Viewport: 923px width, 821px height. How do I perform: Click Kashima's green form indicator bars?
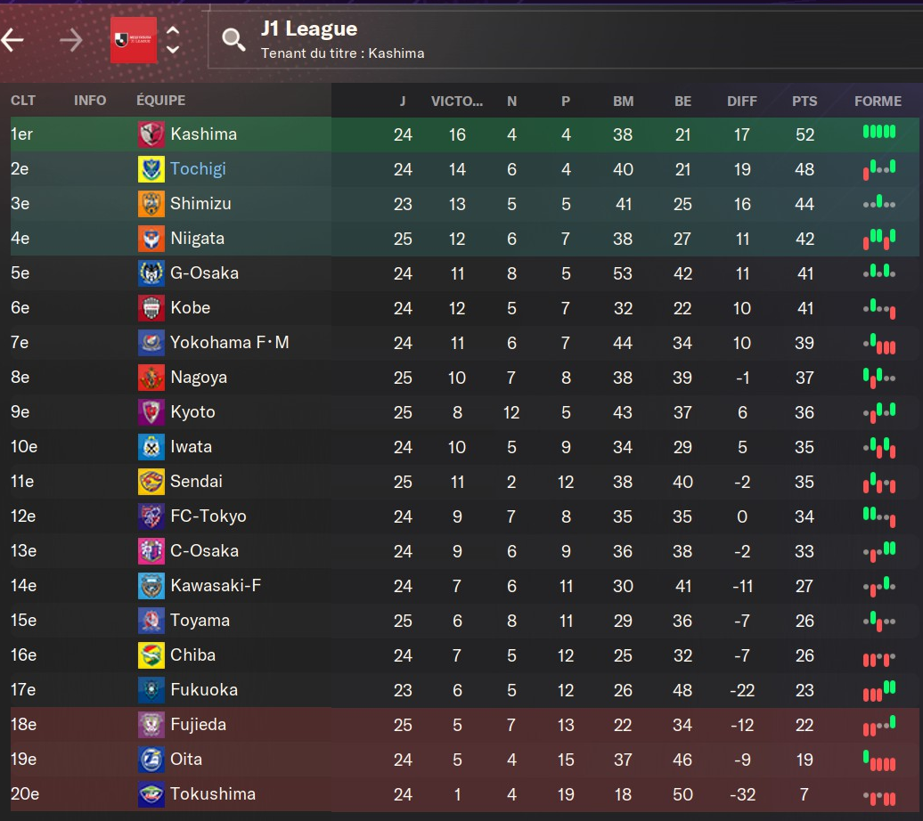(x=878, y=133)
